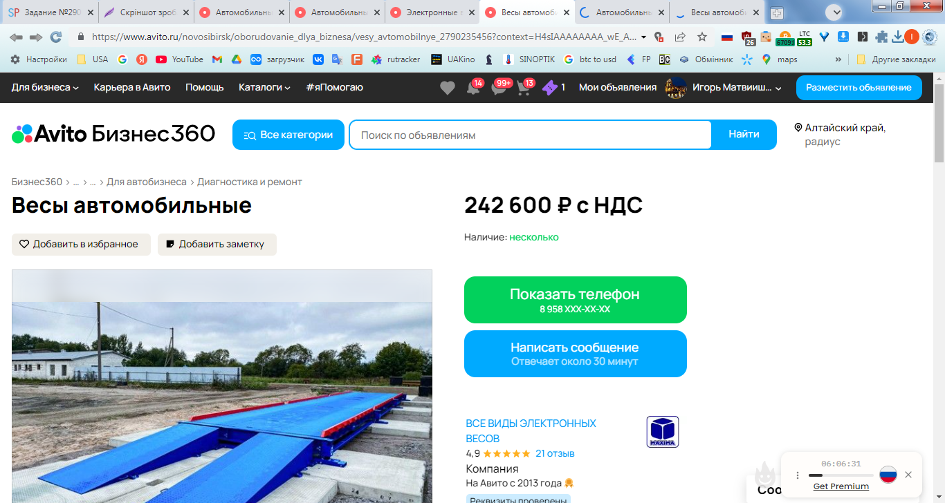Open the VK bookmark icon

tap(318, 59)
